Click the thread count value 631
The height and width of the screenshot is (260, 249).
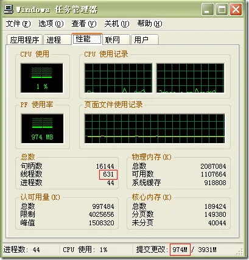pos(108,174)
